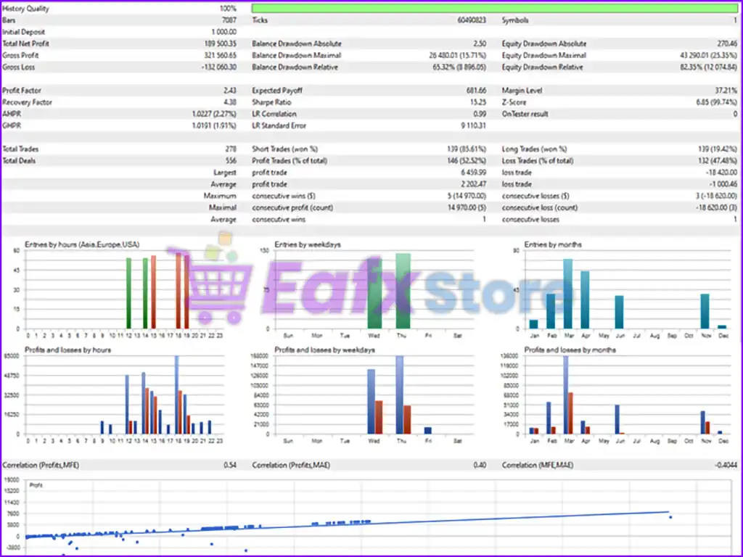Select the 'Profit Factor' label
The image size is (743, 557).
[x=22, y=91]
